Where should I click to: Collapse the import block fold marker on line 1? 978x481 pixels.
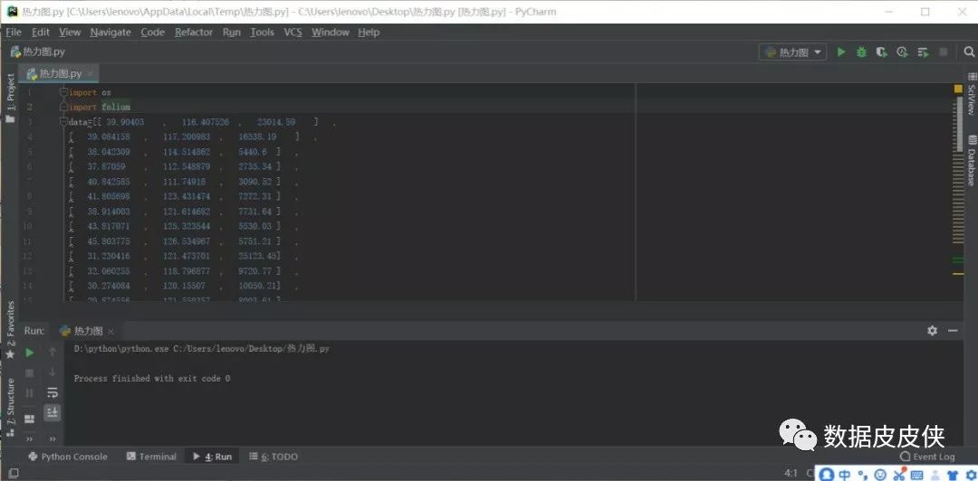pyautogui.click(x=63, y=92)
